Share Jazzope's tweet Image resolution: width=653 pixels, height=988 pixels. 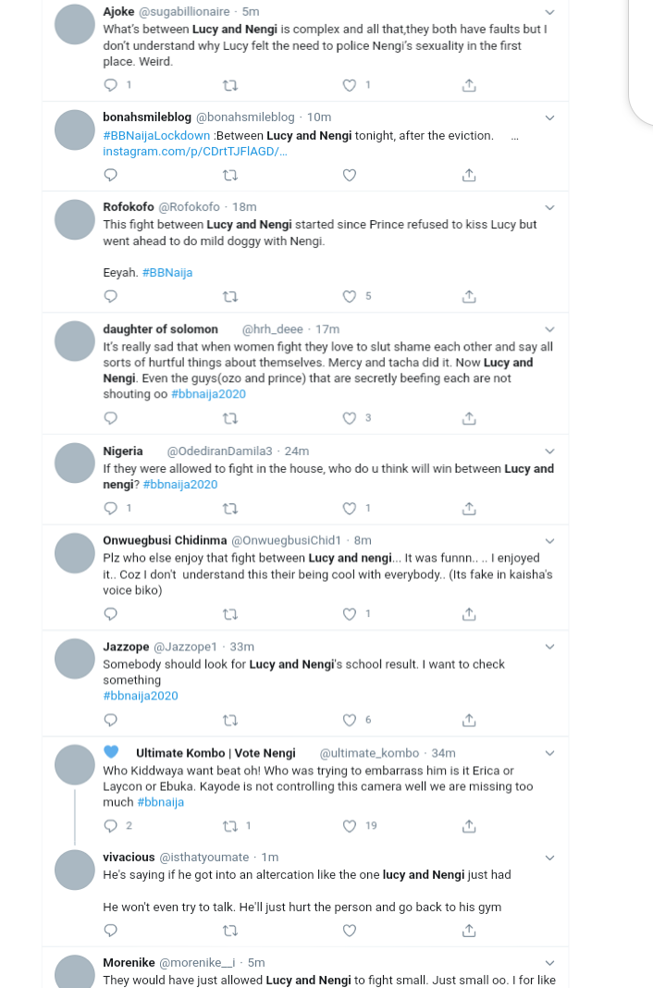point(469,720)
